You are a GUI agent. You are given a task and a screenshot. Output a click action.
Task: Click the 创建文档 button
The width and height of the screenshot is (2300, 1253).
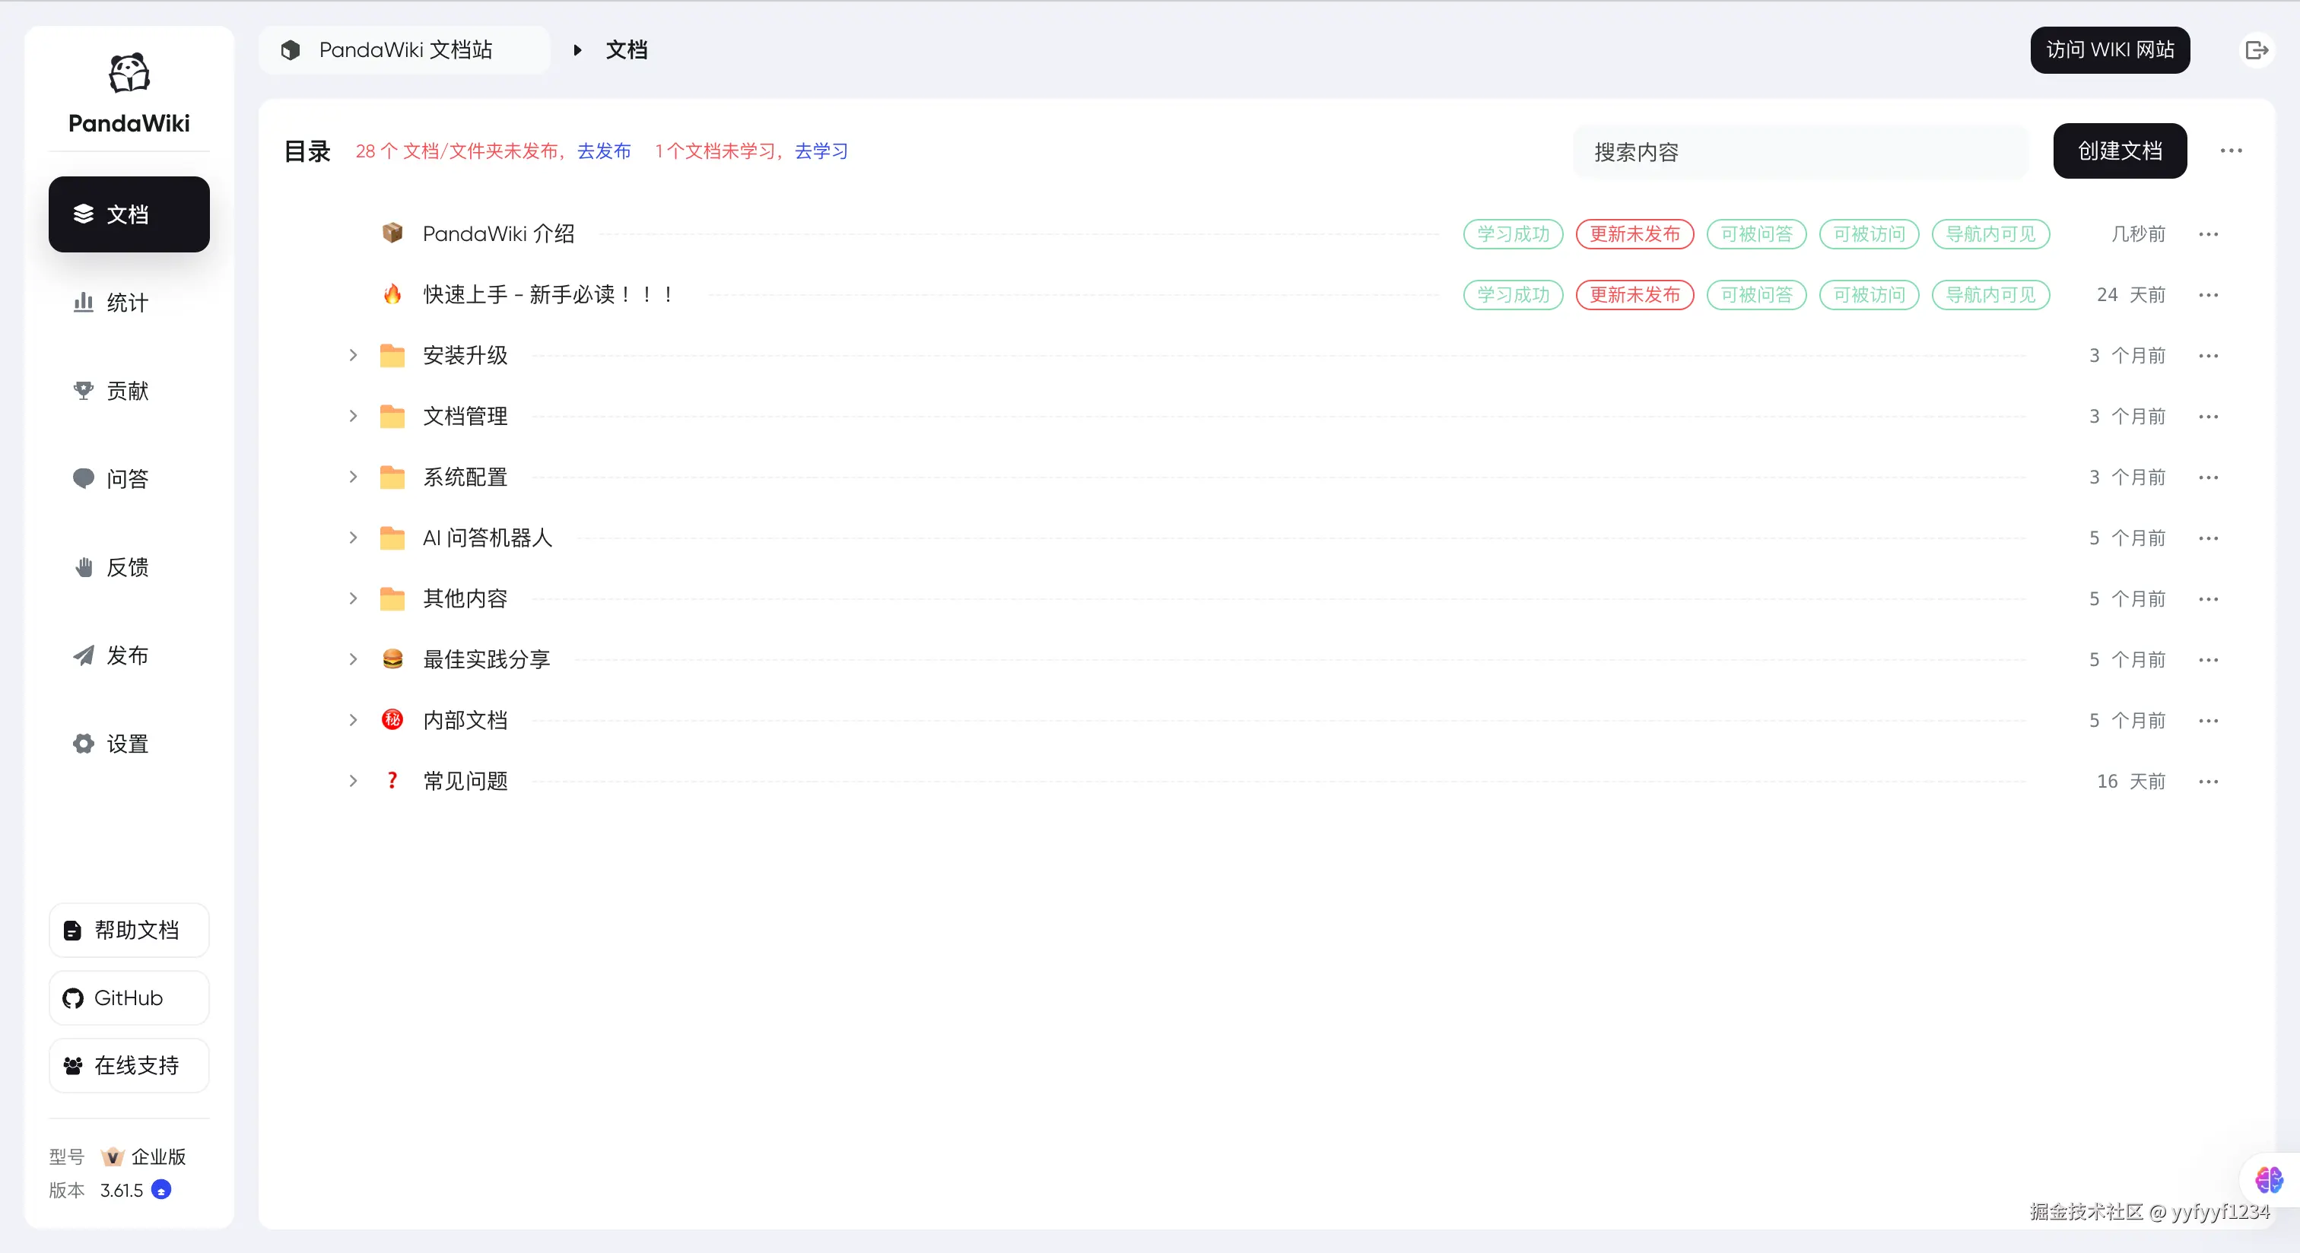[x=2119, y=151]
